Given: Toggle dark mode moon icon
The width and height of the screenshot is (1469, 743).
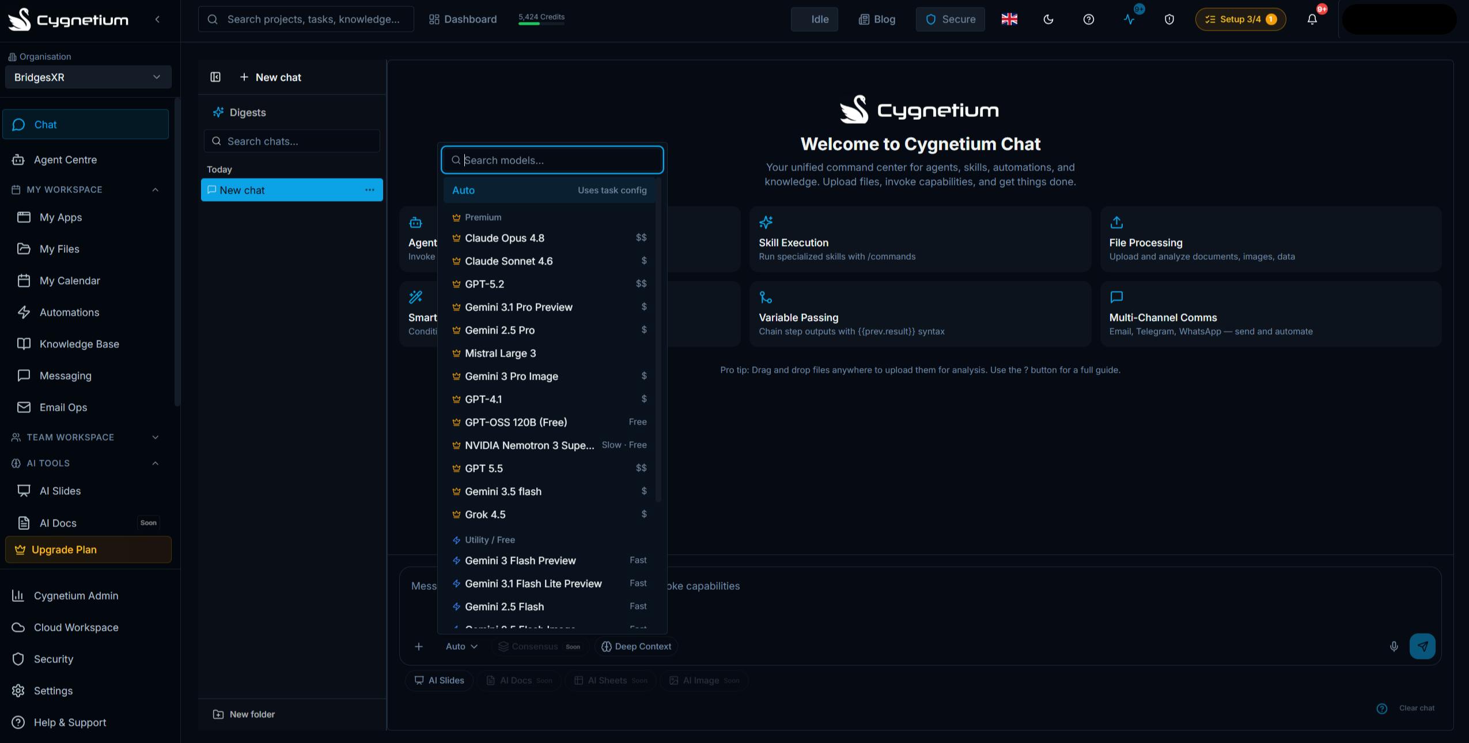Looking at the screenshot, I should click(x=1048, y=20).
